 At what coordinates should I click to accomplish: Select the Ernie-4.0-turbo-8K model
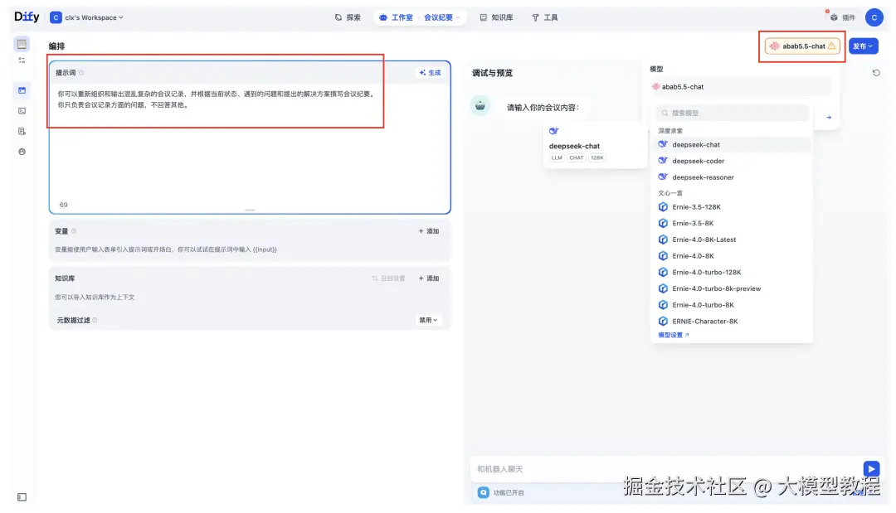(x=732, y=305)
